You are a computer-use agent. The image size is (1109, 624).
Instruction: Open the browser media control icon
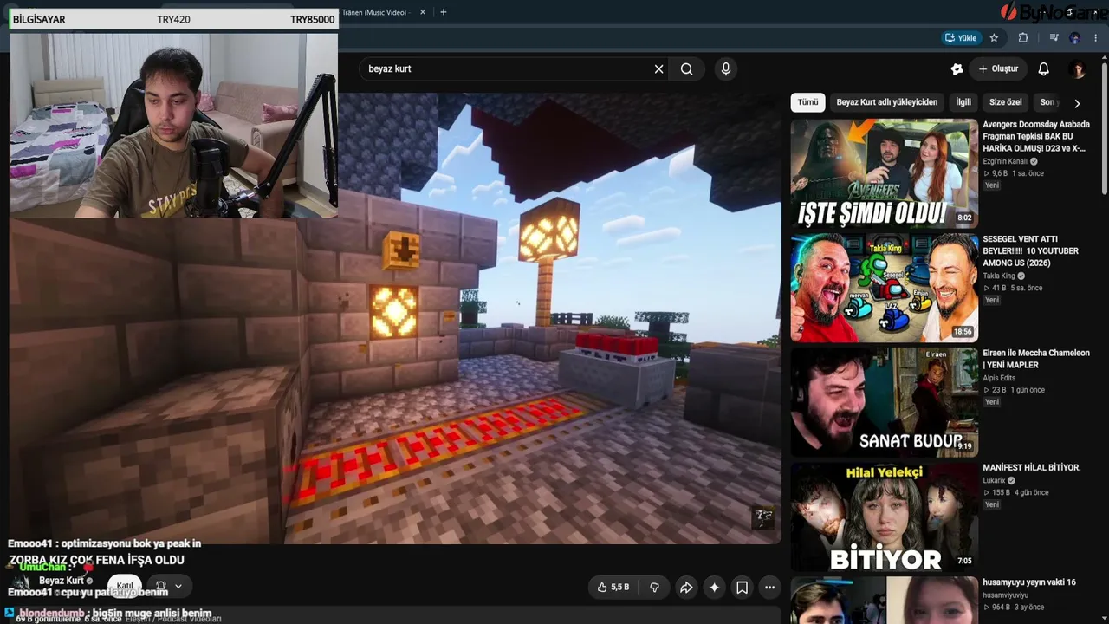pyautogui.click(x=1054, y=37)
